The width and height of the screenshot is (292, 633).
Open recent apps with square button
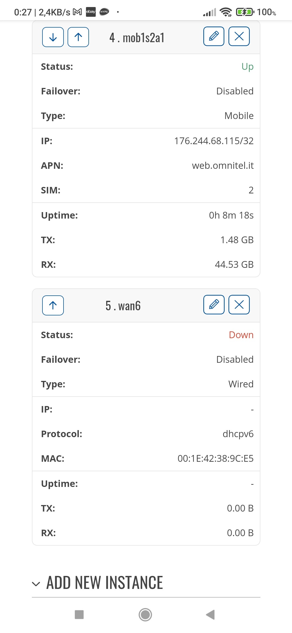(x=79, y=615)
